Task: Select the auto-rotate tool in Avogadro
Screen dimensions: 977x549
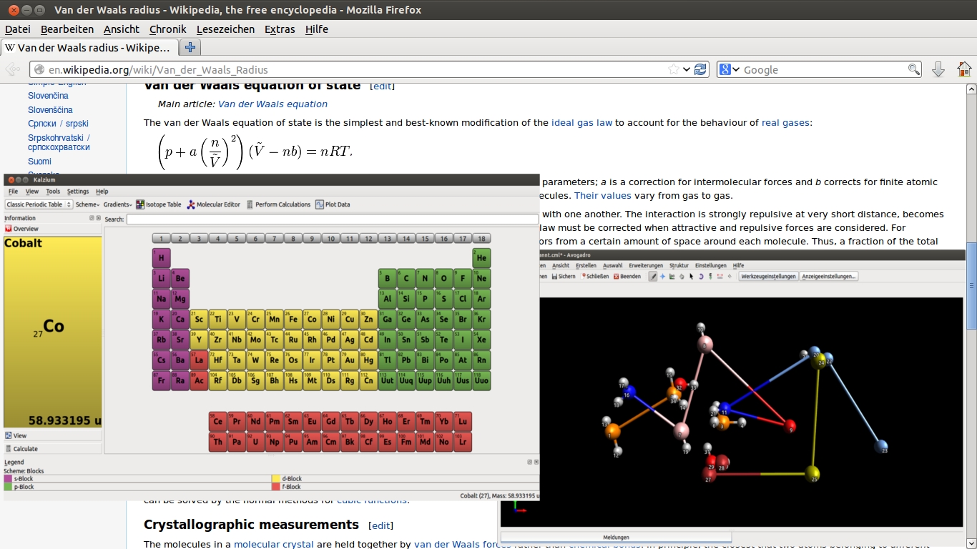Action: [x=701, y=277]
